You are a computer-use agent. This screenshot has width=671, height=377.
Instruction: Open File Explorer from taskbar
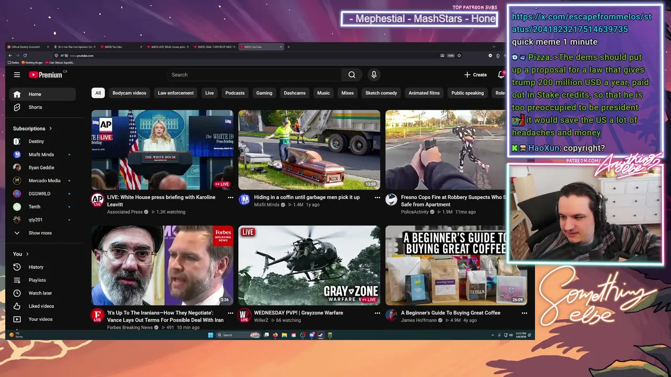284,335
